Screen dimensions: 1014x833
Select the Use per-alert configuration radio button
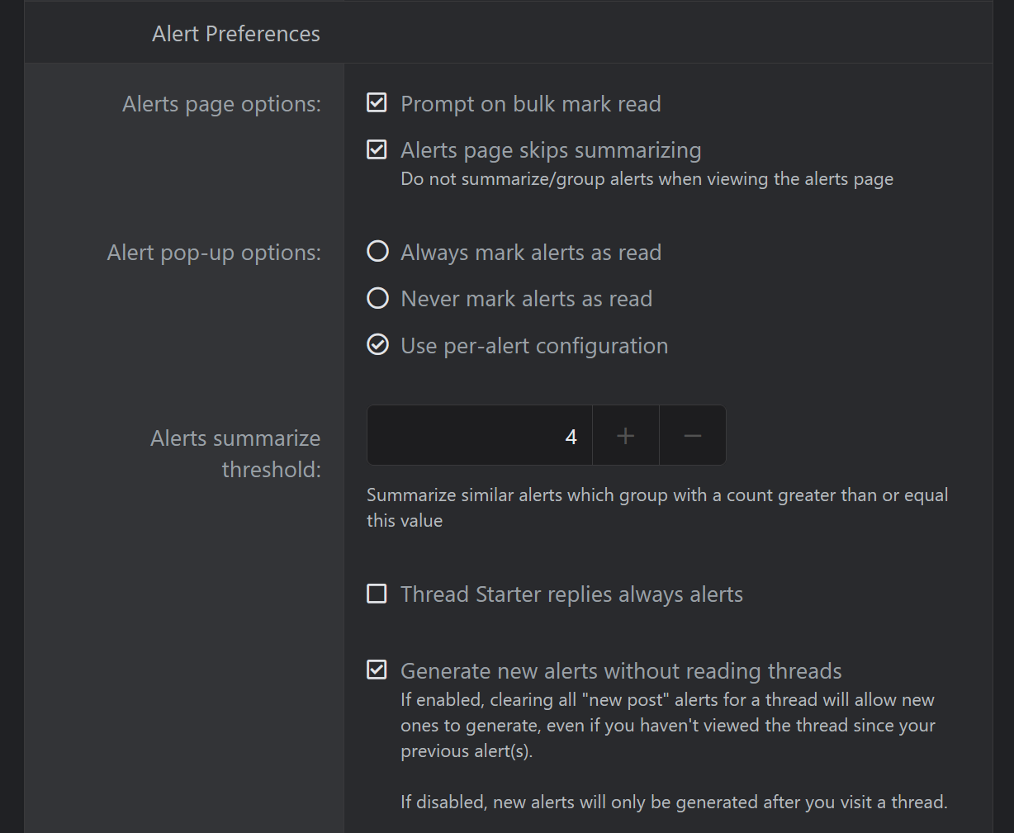pyautogui.click(x=377, y=345)
